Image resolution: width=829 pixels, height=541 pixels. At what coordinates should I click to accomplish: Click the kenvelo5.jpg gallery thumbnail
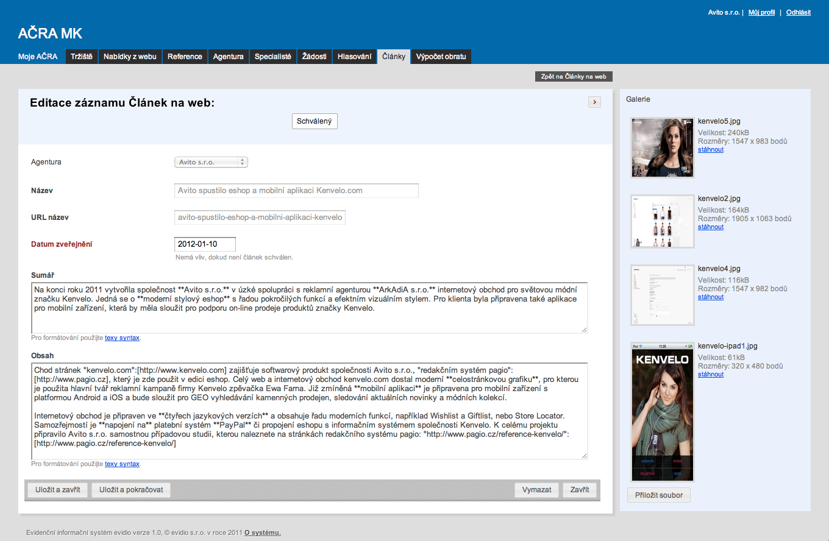pyautogui.click(x=663, y=148)
